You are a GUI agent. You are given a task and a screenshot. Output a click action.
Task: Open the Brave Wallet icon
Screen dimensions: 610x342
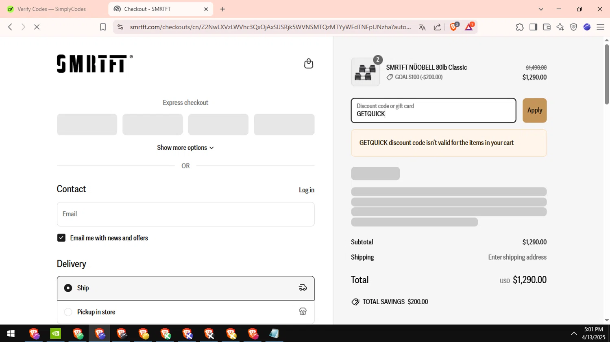click(547, 27)
